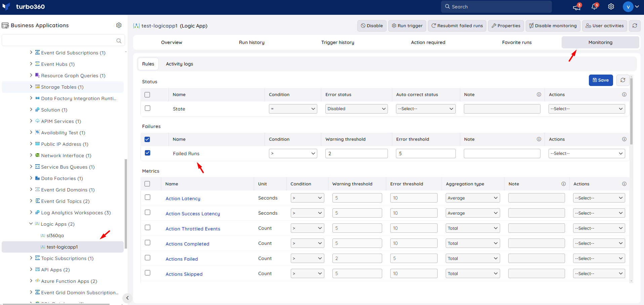The image size is (644, 305).
Task: Click the Run trigger button
Action: coord(407,26)
